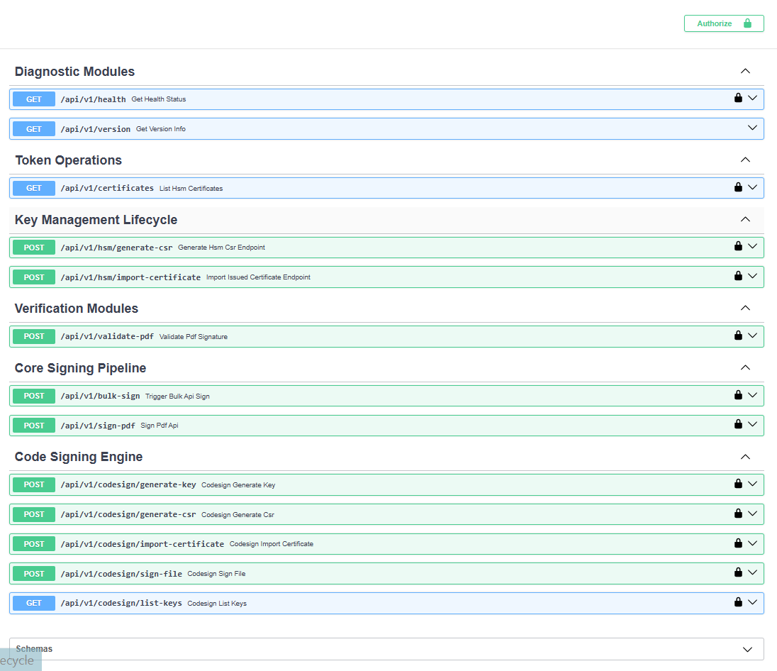Click lock icon on hsm/generate-csr row
Screen dimensions: 777x671
pos(738,246)
